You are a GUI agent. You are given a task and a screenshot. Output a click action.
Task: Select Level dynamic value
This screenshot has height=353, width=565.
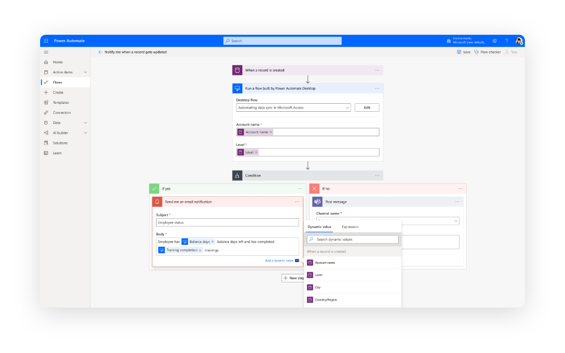[x=353, y=275]
